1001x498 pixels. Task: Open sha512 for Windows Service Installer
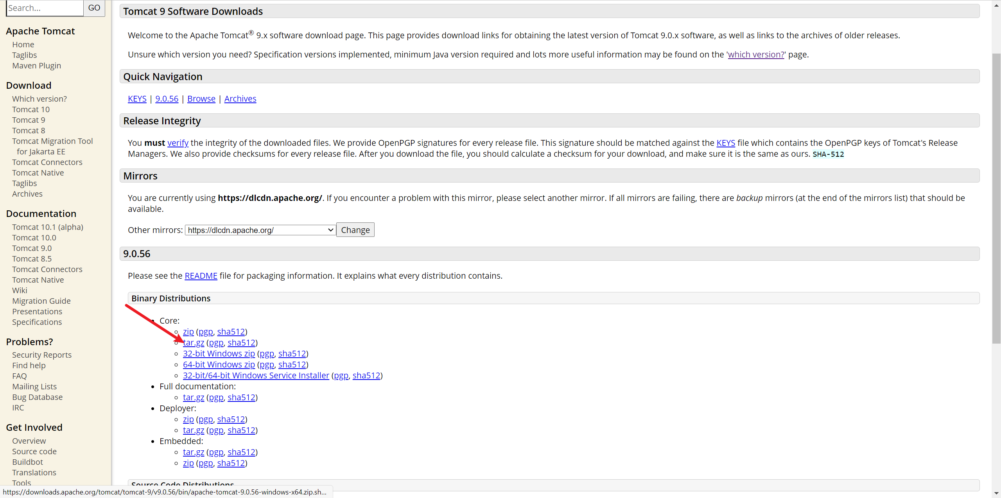[366, 376]
